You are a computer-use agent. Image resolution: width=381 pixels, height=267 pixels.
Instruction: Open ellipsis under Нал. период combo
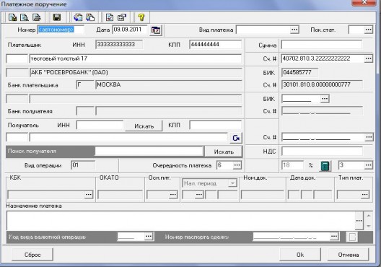(199, 195)
